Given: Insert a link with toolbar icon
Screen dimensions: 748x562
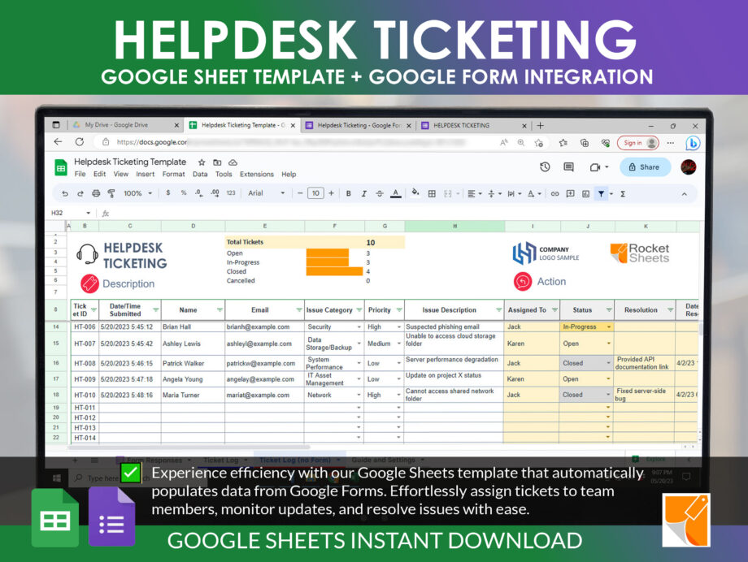Looking at the screenshot, I should 554,193.
